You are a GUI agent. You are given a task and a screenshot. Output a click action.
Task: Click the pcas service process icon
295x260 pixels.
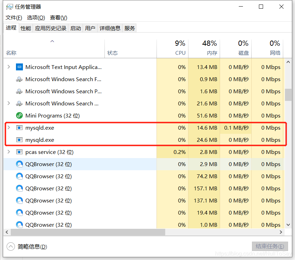(19, 152)
